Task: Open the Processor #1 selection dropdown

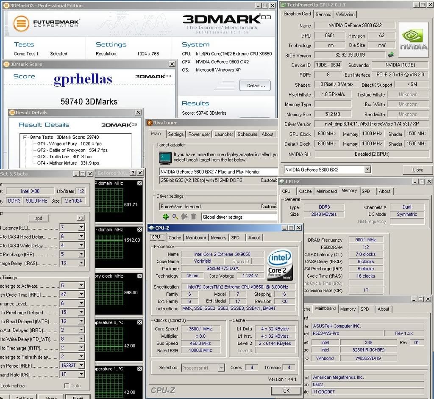Action: point(221,368)
